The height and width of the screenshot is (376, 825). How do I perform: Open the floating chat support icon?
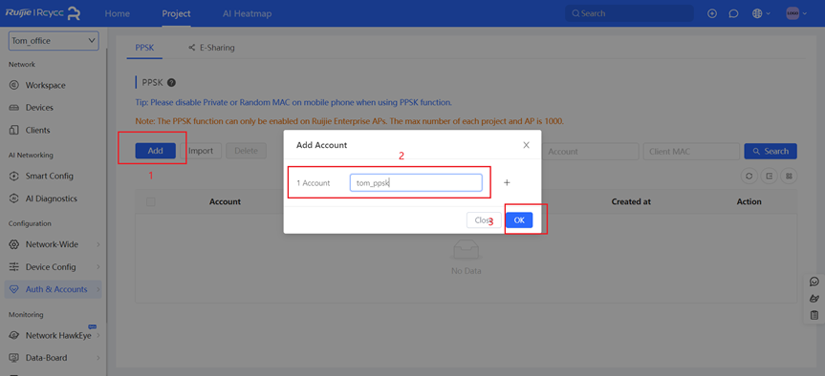click(x=814, y=282)
